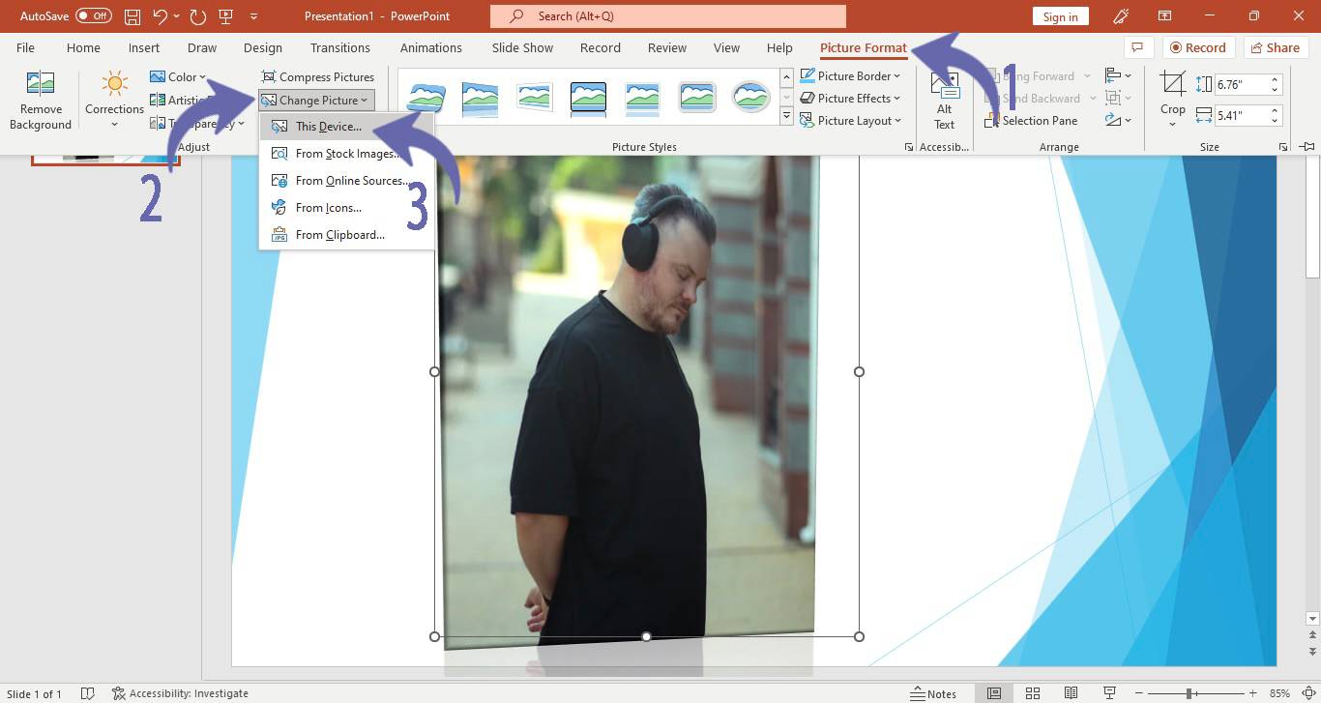Screen dimensions: 1321x703
Task: Click shape height field 6.76"
Action: click(x=1240, y=85)
